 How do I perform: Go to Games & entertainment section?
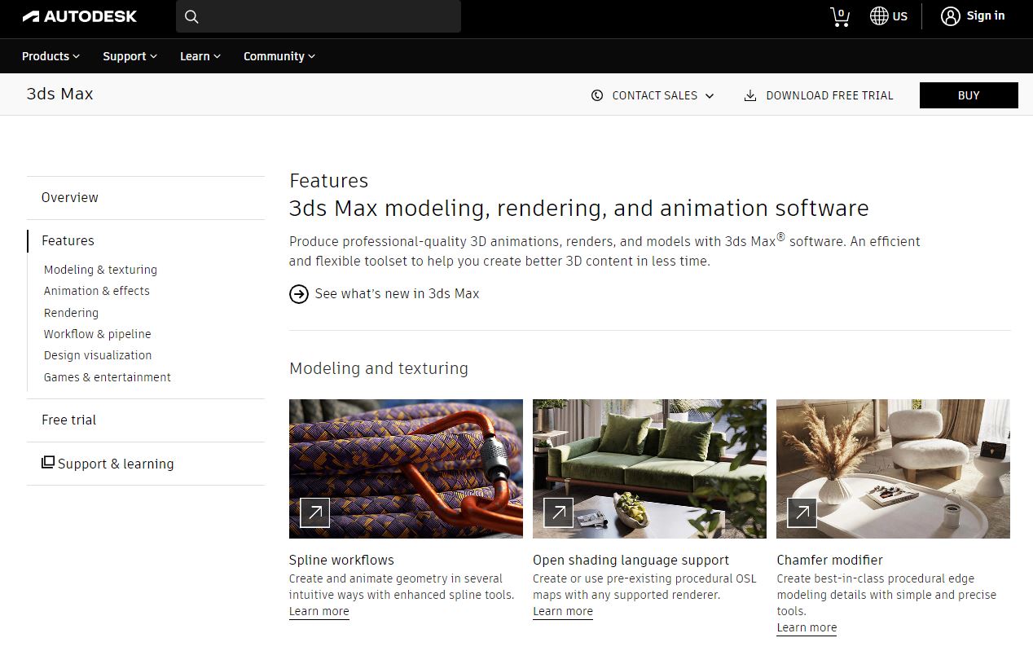pos(108,377)
